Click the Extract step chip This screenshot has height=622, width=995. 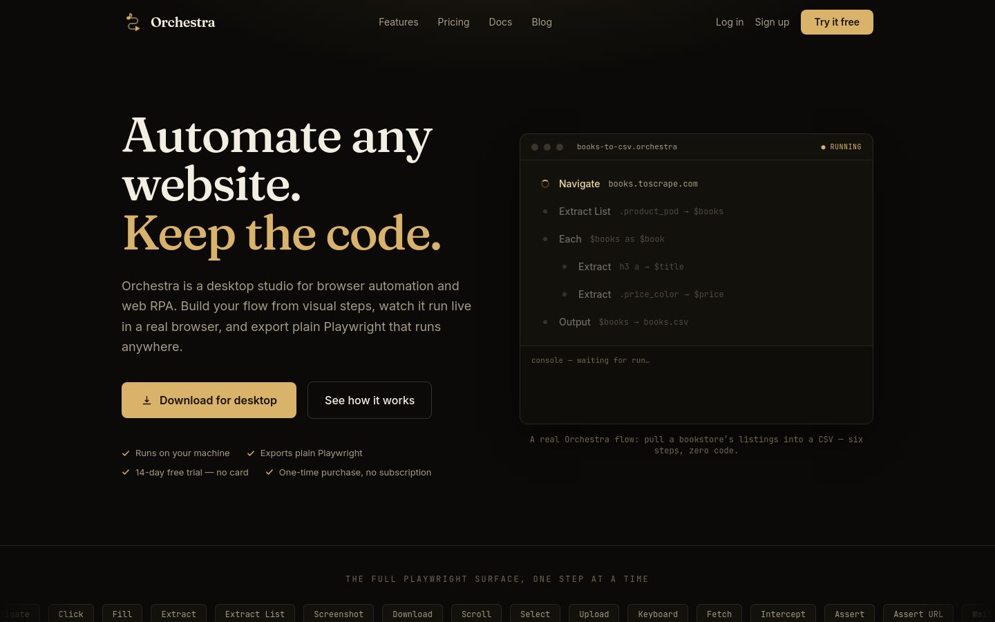[x=179, y=614]
